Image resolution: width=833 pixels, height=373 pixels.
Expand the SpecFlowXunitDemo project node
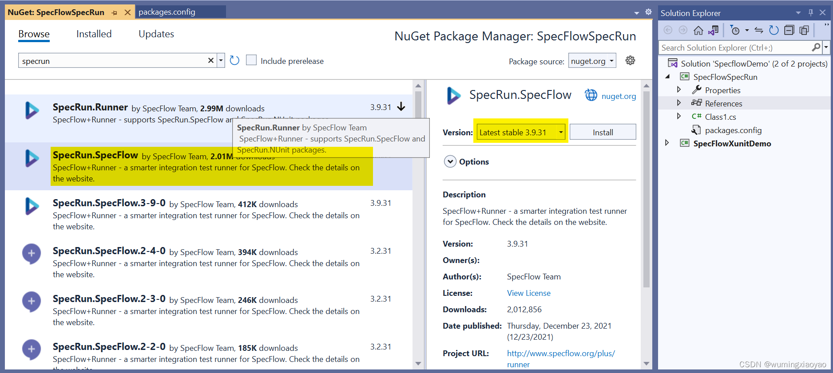point(667,143)
